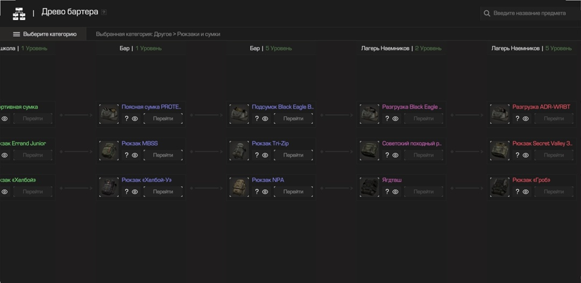
Task: Toggle eye for Советский походный р..
Action: [x=395, y=155]
